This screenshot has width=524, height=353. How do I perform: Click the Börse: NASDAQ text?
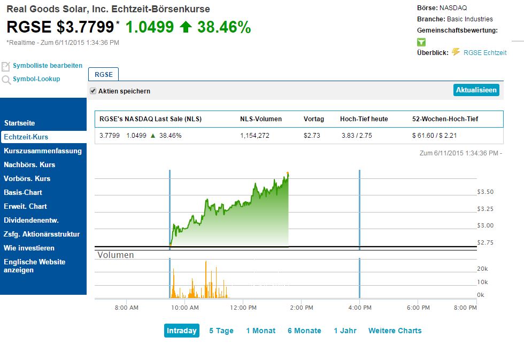442,8
